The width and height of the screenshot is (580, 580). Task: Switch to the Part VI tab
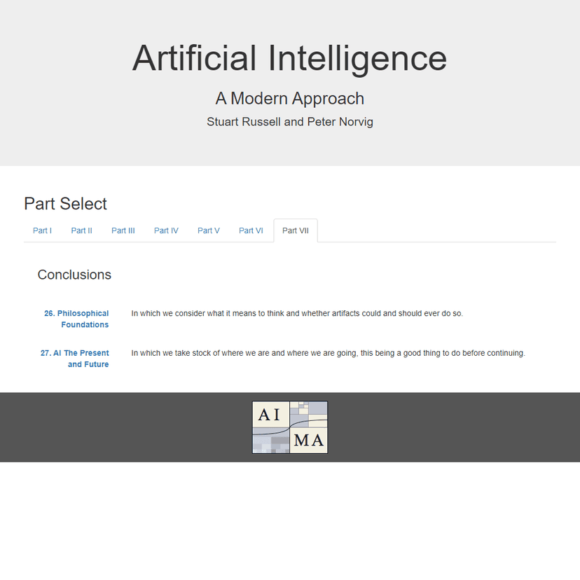pyautogui.click(x=250, y=230)
